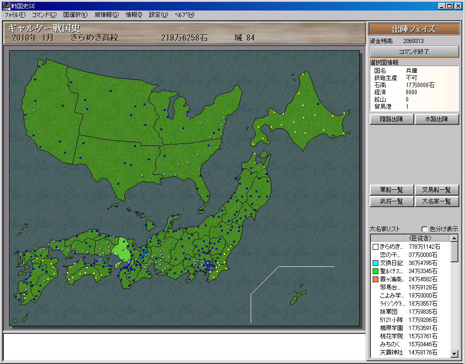Select 天霧神社 in the daimyo list

(410, 353)
